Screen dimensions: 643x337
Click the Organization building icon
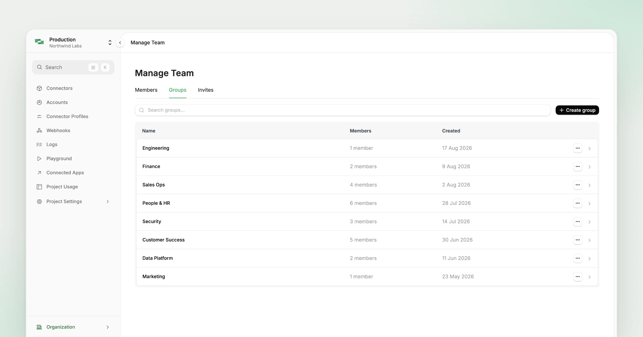click(x=39, y=327)
